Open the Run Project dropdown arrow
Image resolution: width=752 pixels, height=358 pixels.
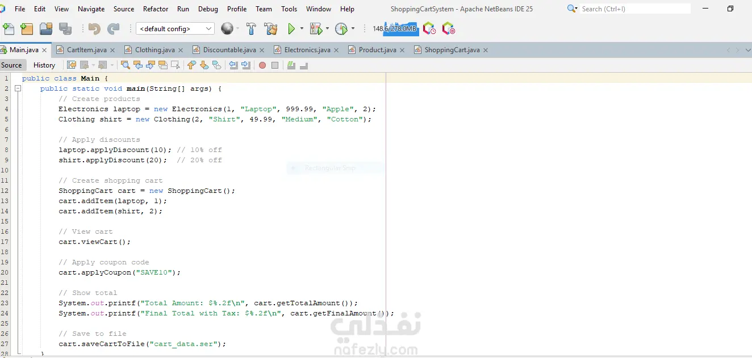(302, 28)
